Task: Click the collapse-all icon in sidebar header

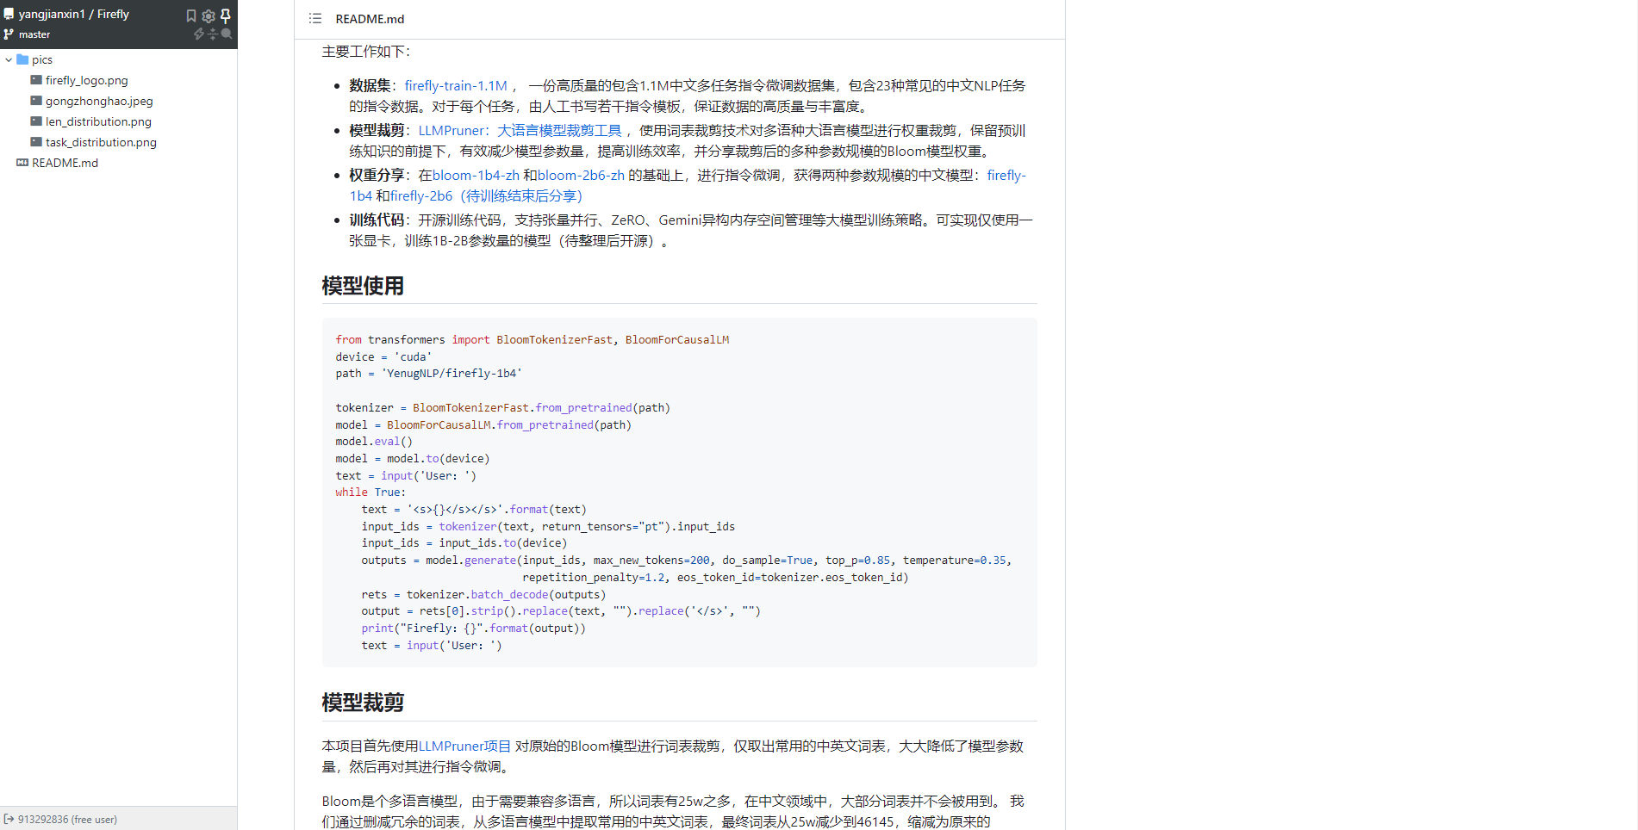Action: (x=213, y=34)
